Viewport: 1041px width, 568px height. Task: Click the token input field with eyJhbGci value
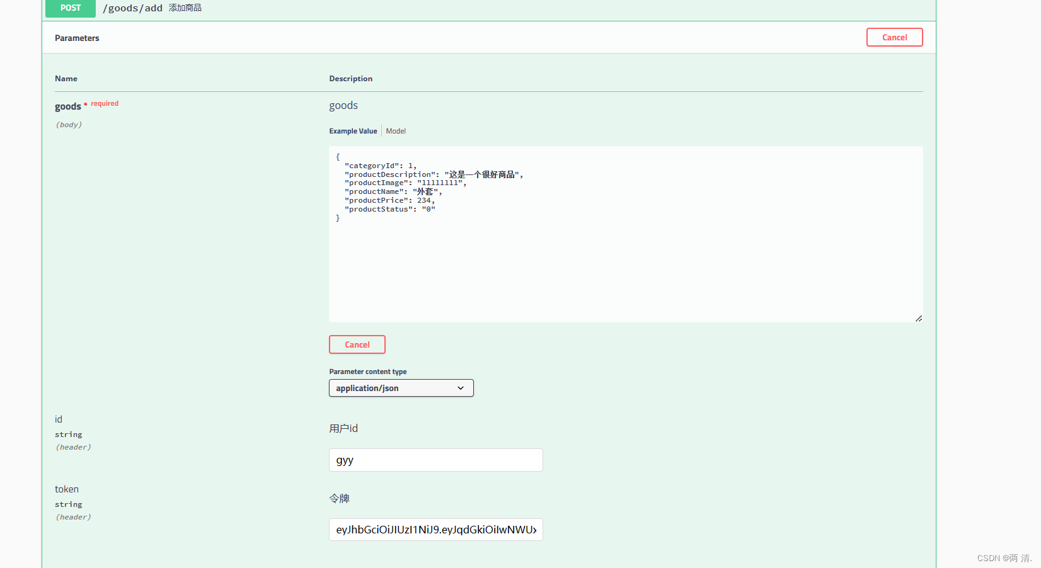click(436, 530)
